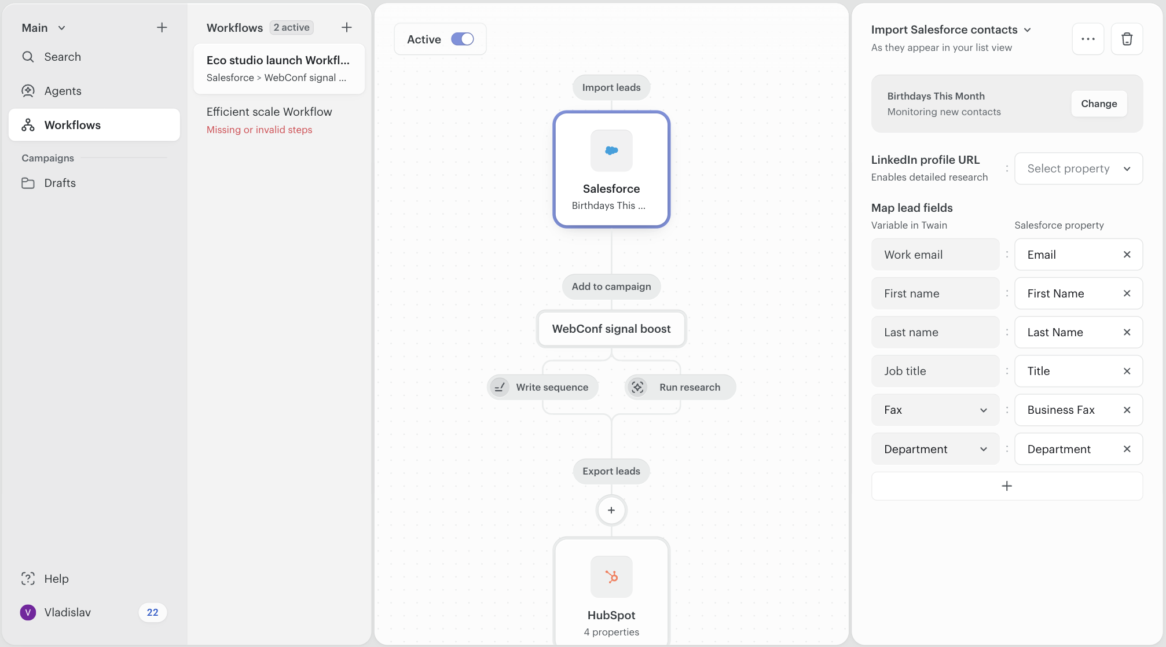This screenshot has height=647, width=1166.
Task: Delete the step with trash icon
Action: point(1127,39)
